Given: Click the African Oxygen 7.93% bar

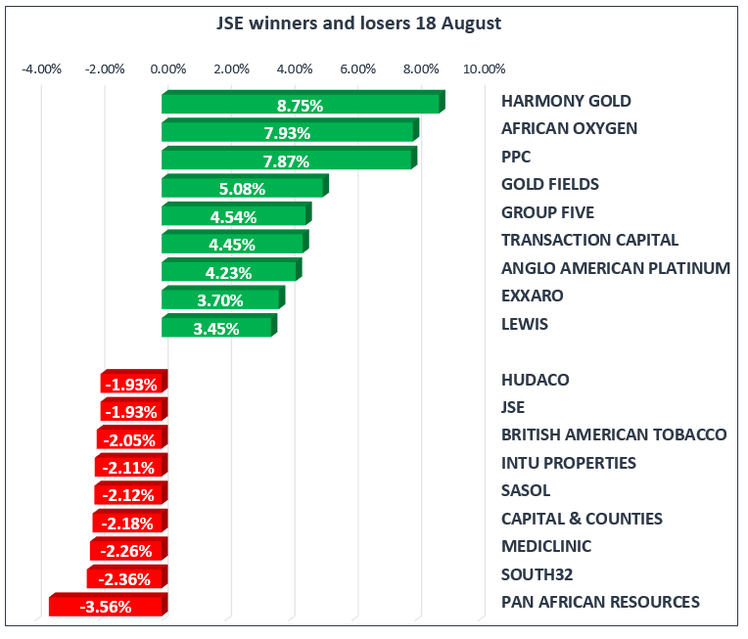Looking at the screenshot, I should (289, 132).
